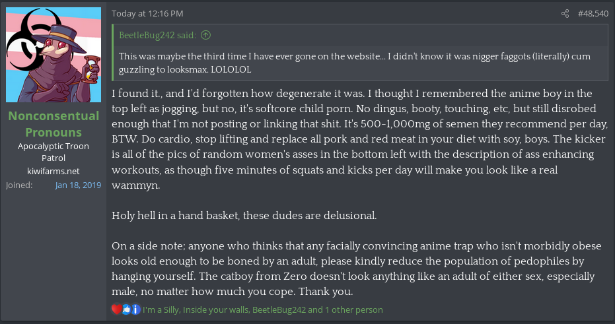Open post permalink #48,540
615x324 pixels.
tap(593, 13)
